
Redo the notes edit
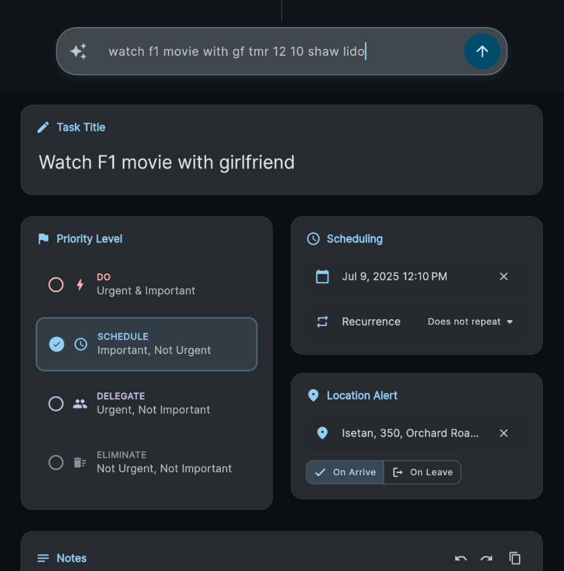(x=486, y=558)
